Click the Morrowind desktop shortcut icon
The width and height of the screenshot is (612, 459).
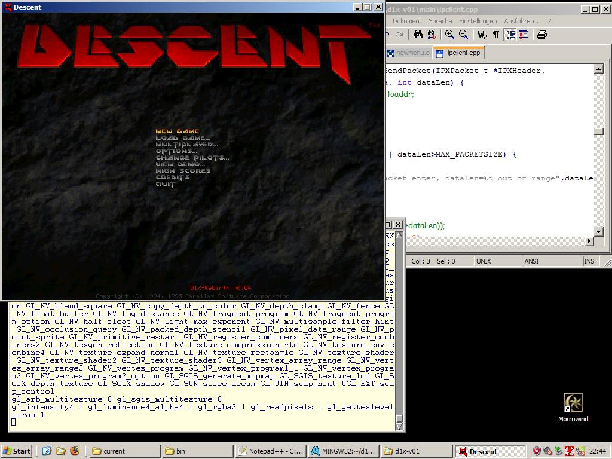pos(573,403)
